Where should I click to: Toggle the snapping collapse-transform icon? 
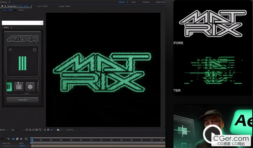coord(9,2)
